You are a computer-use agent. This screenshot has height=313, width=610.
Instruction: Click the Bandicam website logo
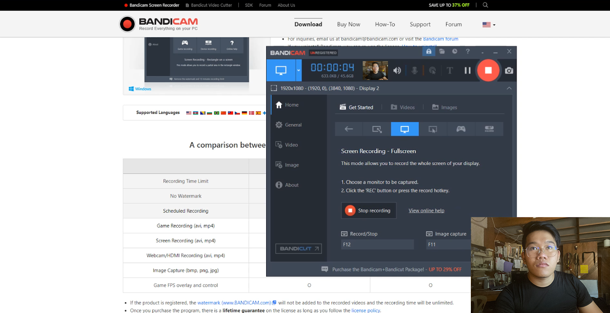[159, 24]
